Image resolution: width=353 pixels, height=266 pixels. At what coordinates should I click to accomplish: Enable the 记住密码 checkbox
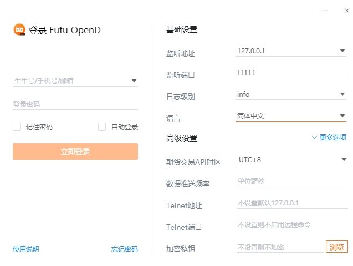17,127
